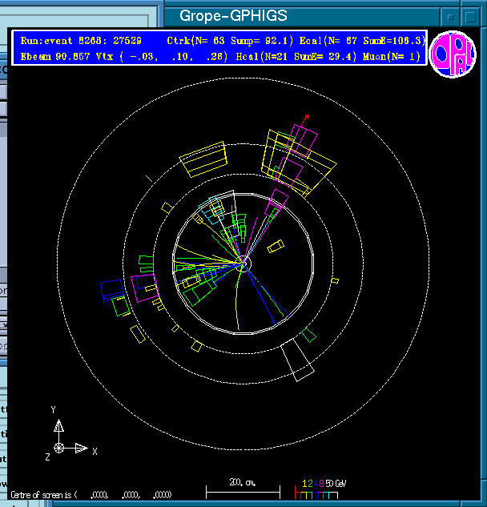Click the OPAL logo in the header
This screenshot has width=487, height=507.
click(x=453, y=54)
